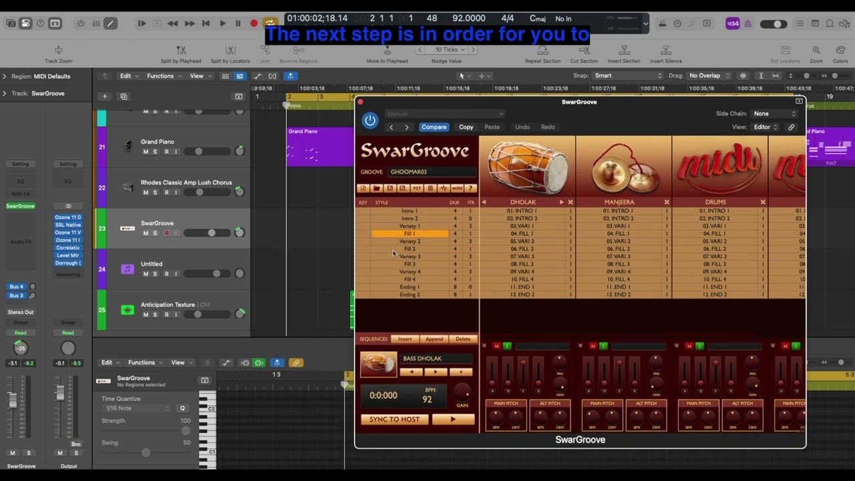Open the Time Quantize 1/16 Note dropdown
Screen dimensions: 855x481
[x=138, y=408]
